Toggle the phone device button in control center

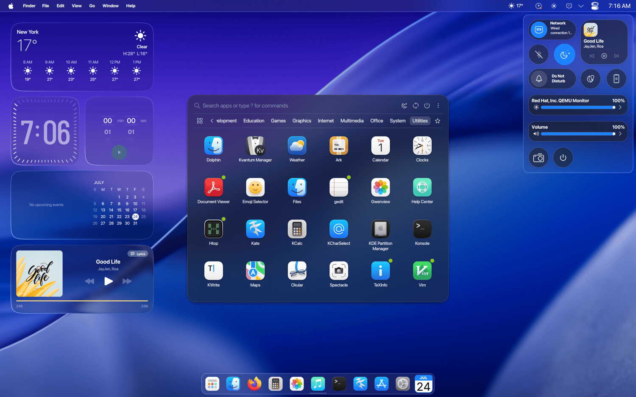(x=616, y=79)
